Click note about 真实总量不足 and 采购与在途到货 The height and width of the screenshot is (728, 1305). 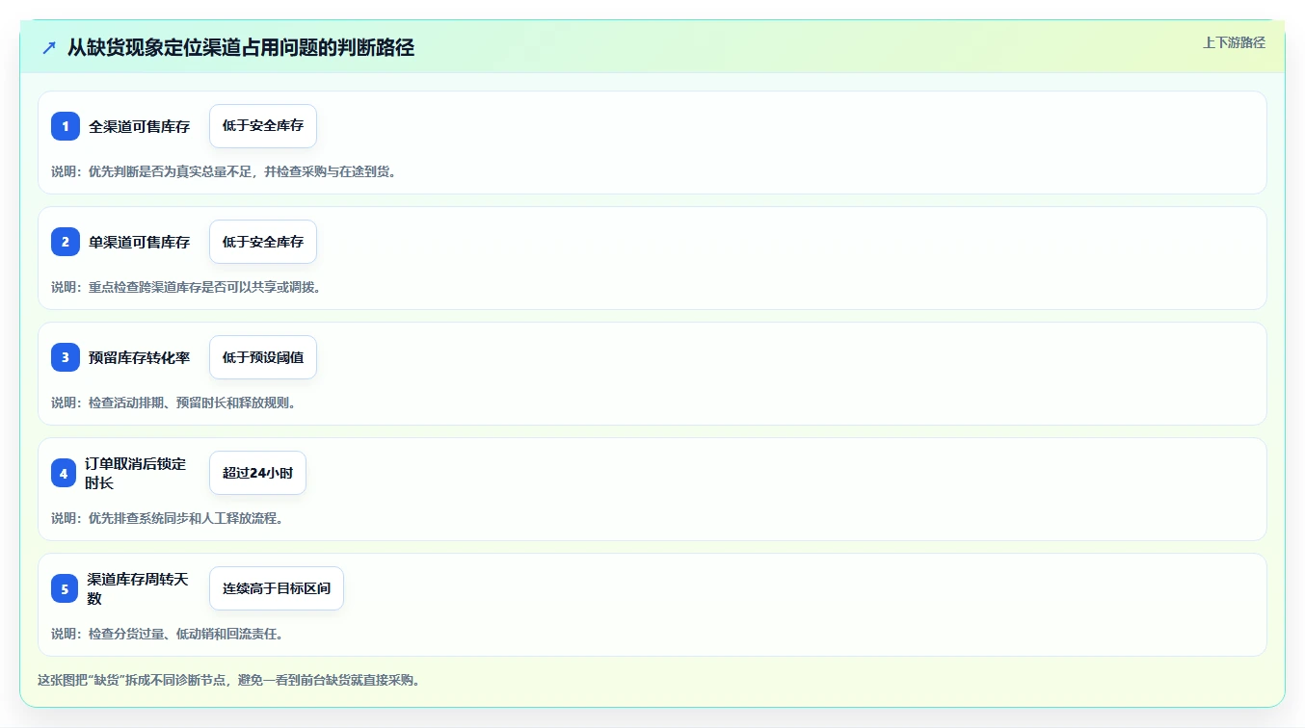click(224, 171)
